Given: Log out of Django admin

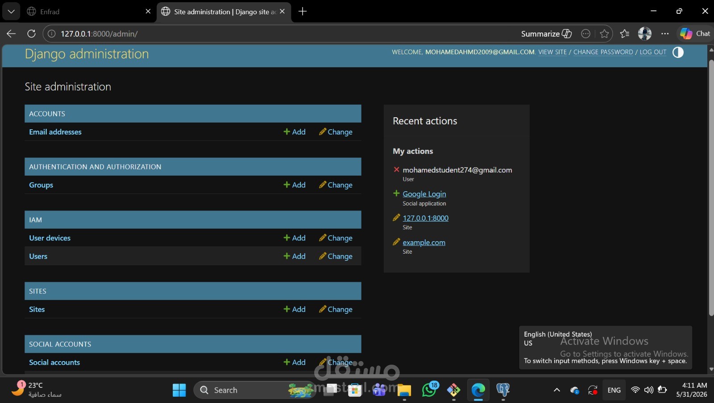Looking at the screenshot, I should tap(653, 52).
